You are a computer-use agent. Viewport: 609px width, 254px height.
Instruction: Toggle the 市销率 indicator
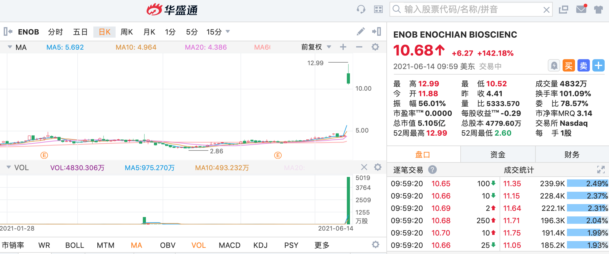[x=13, y=245]
